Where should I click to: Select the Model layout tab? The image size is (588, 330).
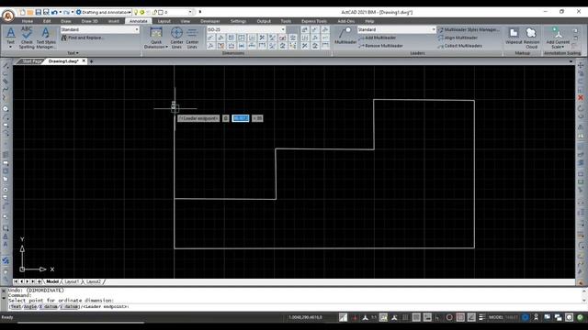52,281
